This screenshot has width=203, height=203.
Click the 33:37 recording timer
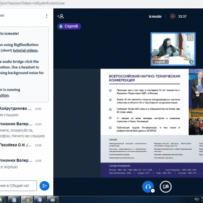coord(182,16)
